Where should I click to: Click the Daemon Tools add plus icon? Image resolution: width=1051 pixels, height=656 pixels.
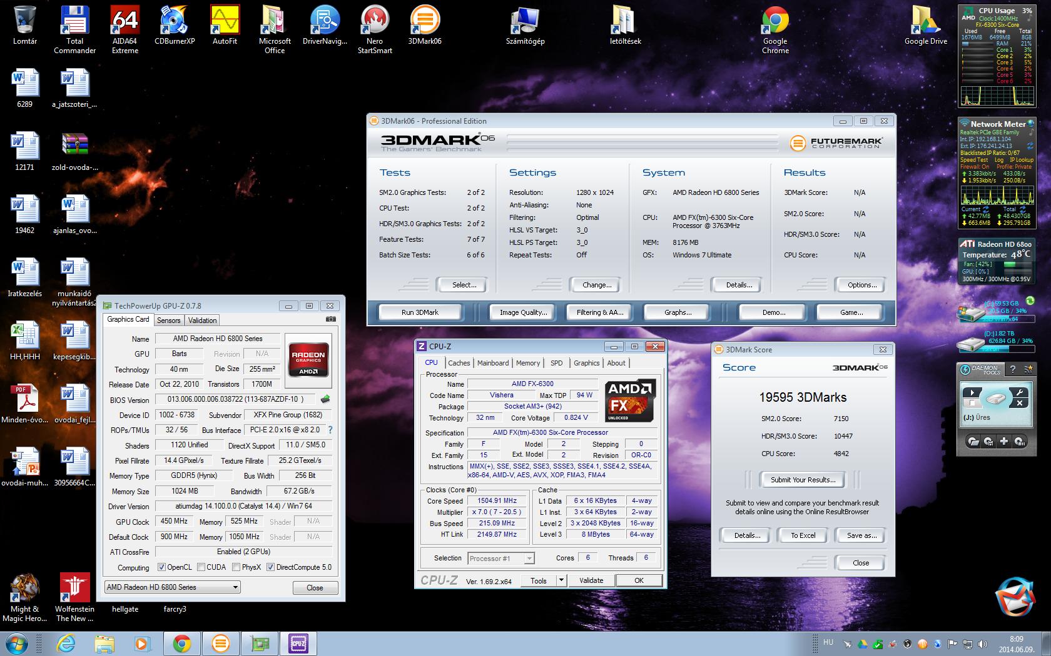point(1003,441)
